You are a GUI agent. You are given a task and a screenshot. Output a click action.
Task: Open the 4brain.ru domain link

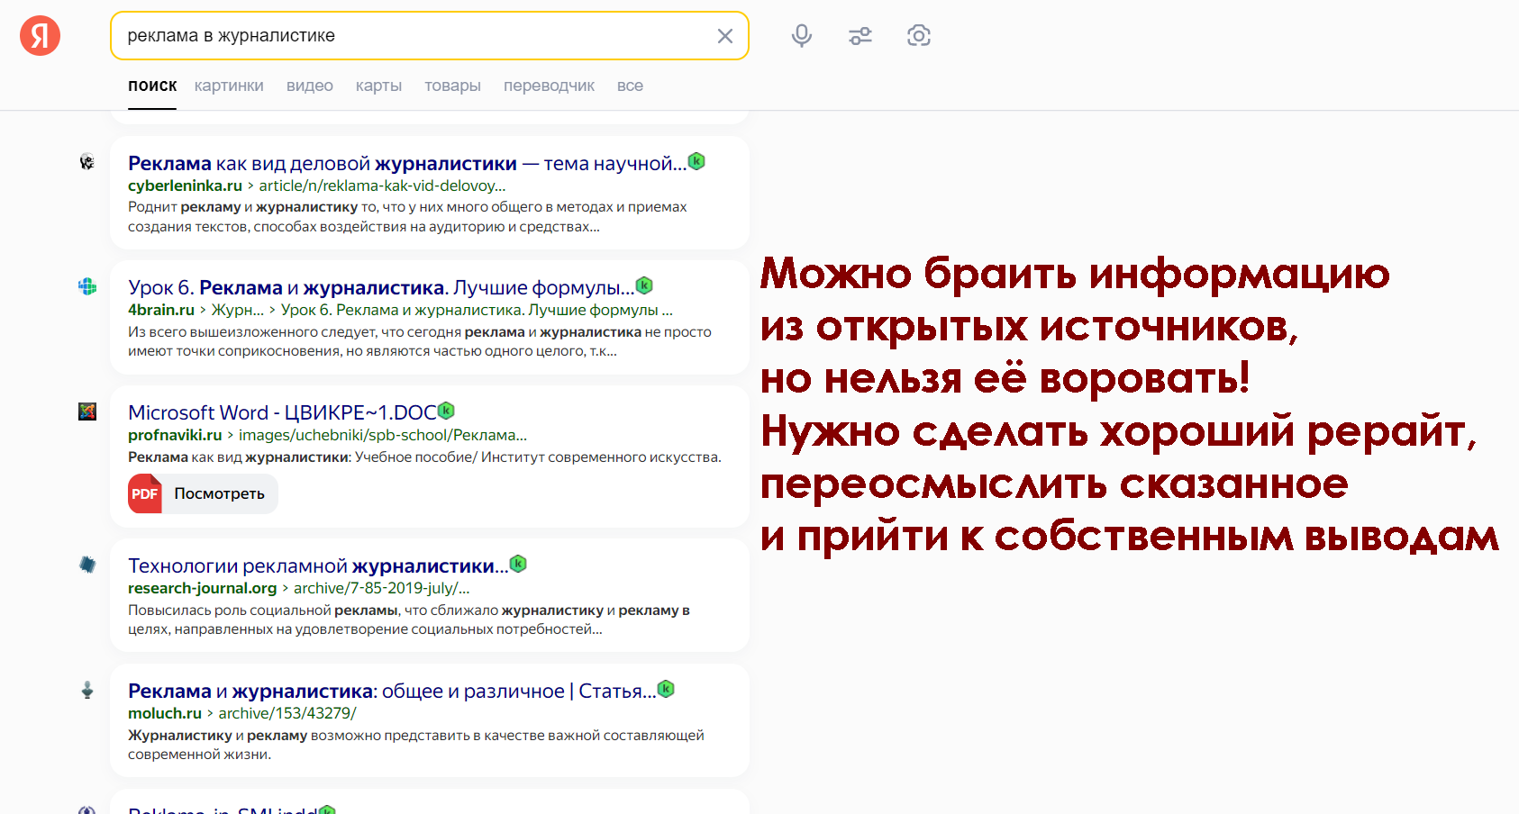161,310
